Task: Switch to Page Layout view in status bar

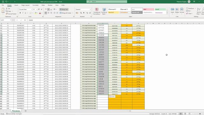Action: pos(185,114)
